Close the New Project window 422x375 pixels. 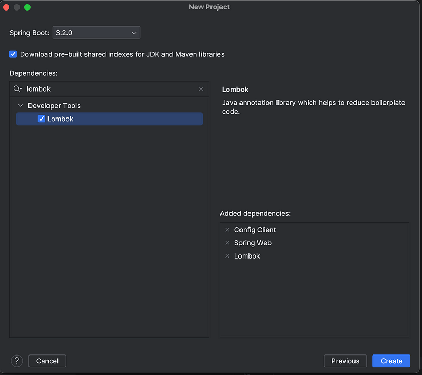click(6, 7)
